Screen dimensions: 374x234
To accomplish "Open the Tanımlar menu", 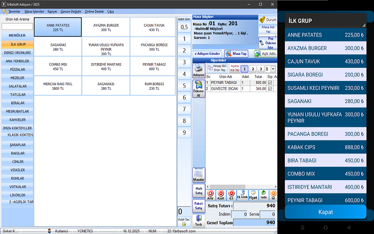I will tap(14, 11).
